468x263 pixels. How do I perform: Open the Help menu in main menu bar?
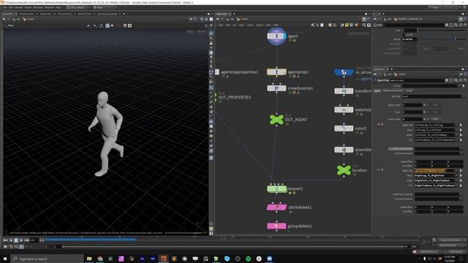coord(58,7)
